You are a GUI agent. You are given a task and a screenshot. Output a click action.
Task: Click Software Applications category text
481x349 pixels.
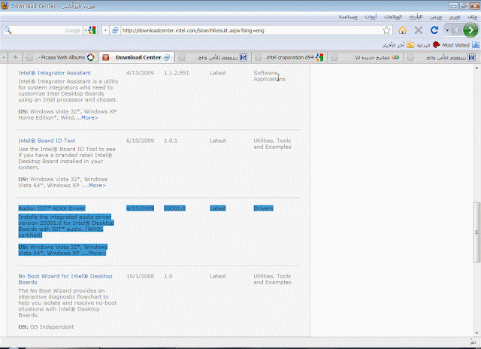tap(269, 76)
